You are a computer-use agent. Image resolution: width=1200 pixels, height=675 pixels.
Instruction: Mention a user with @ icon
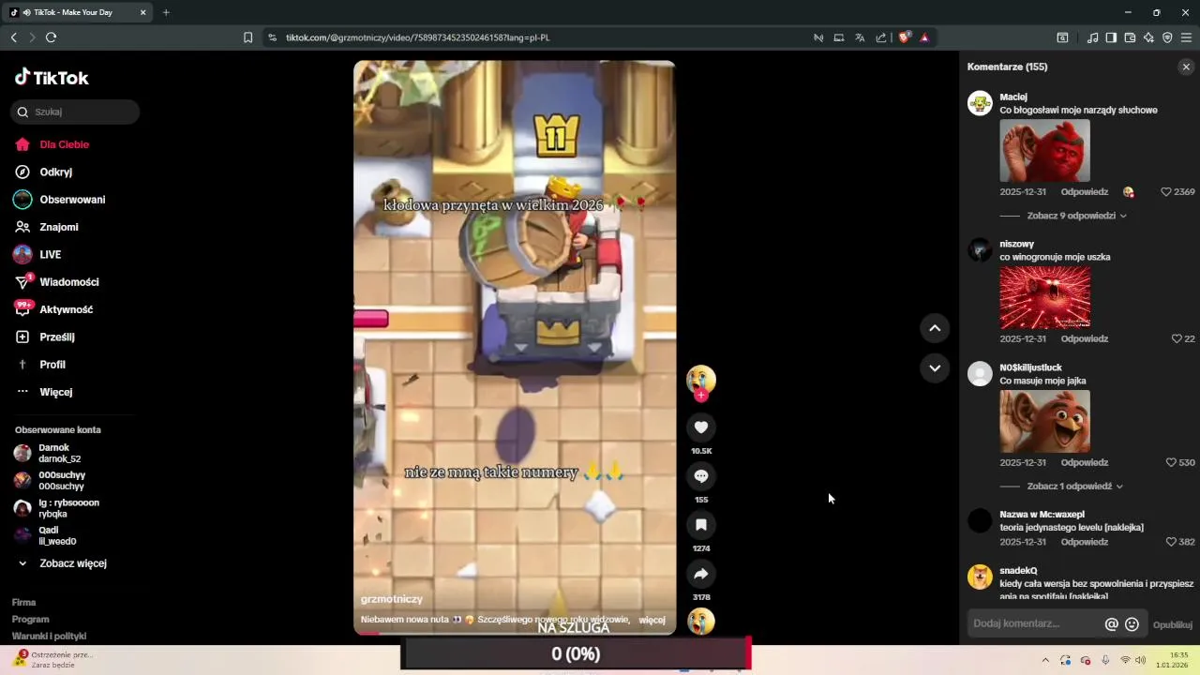coord(1112,624)
